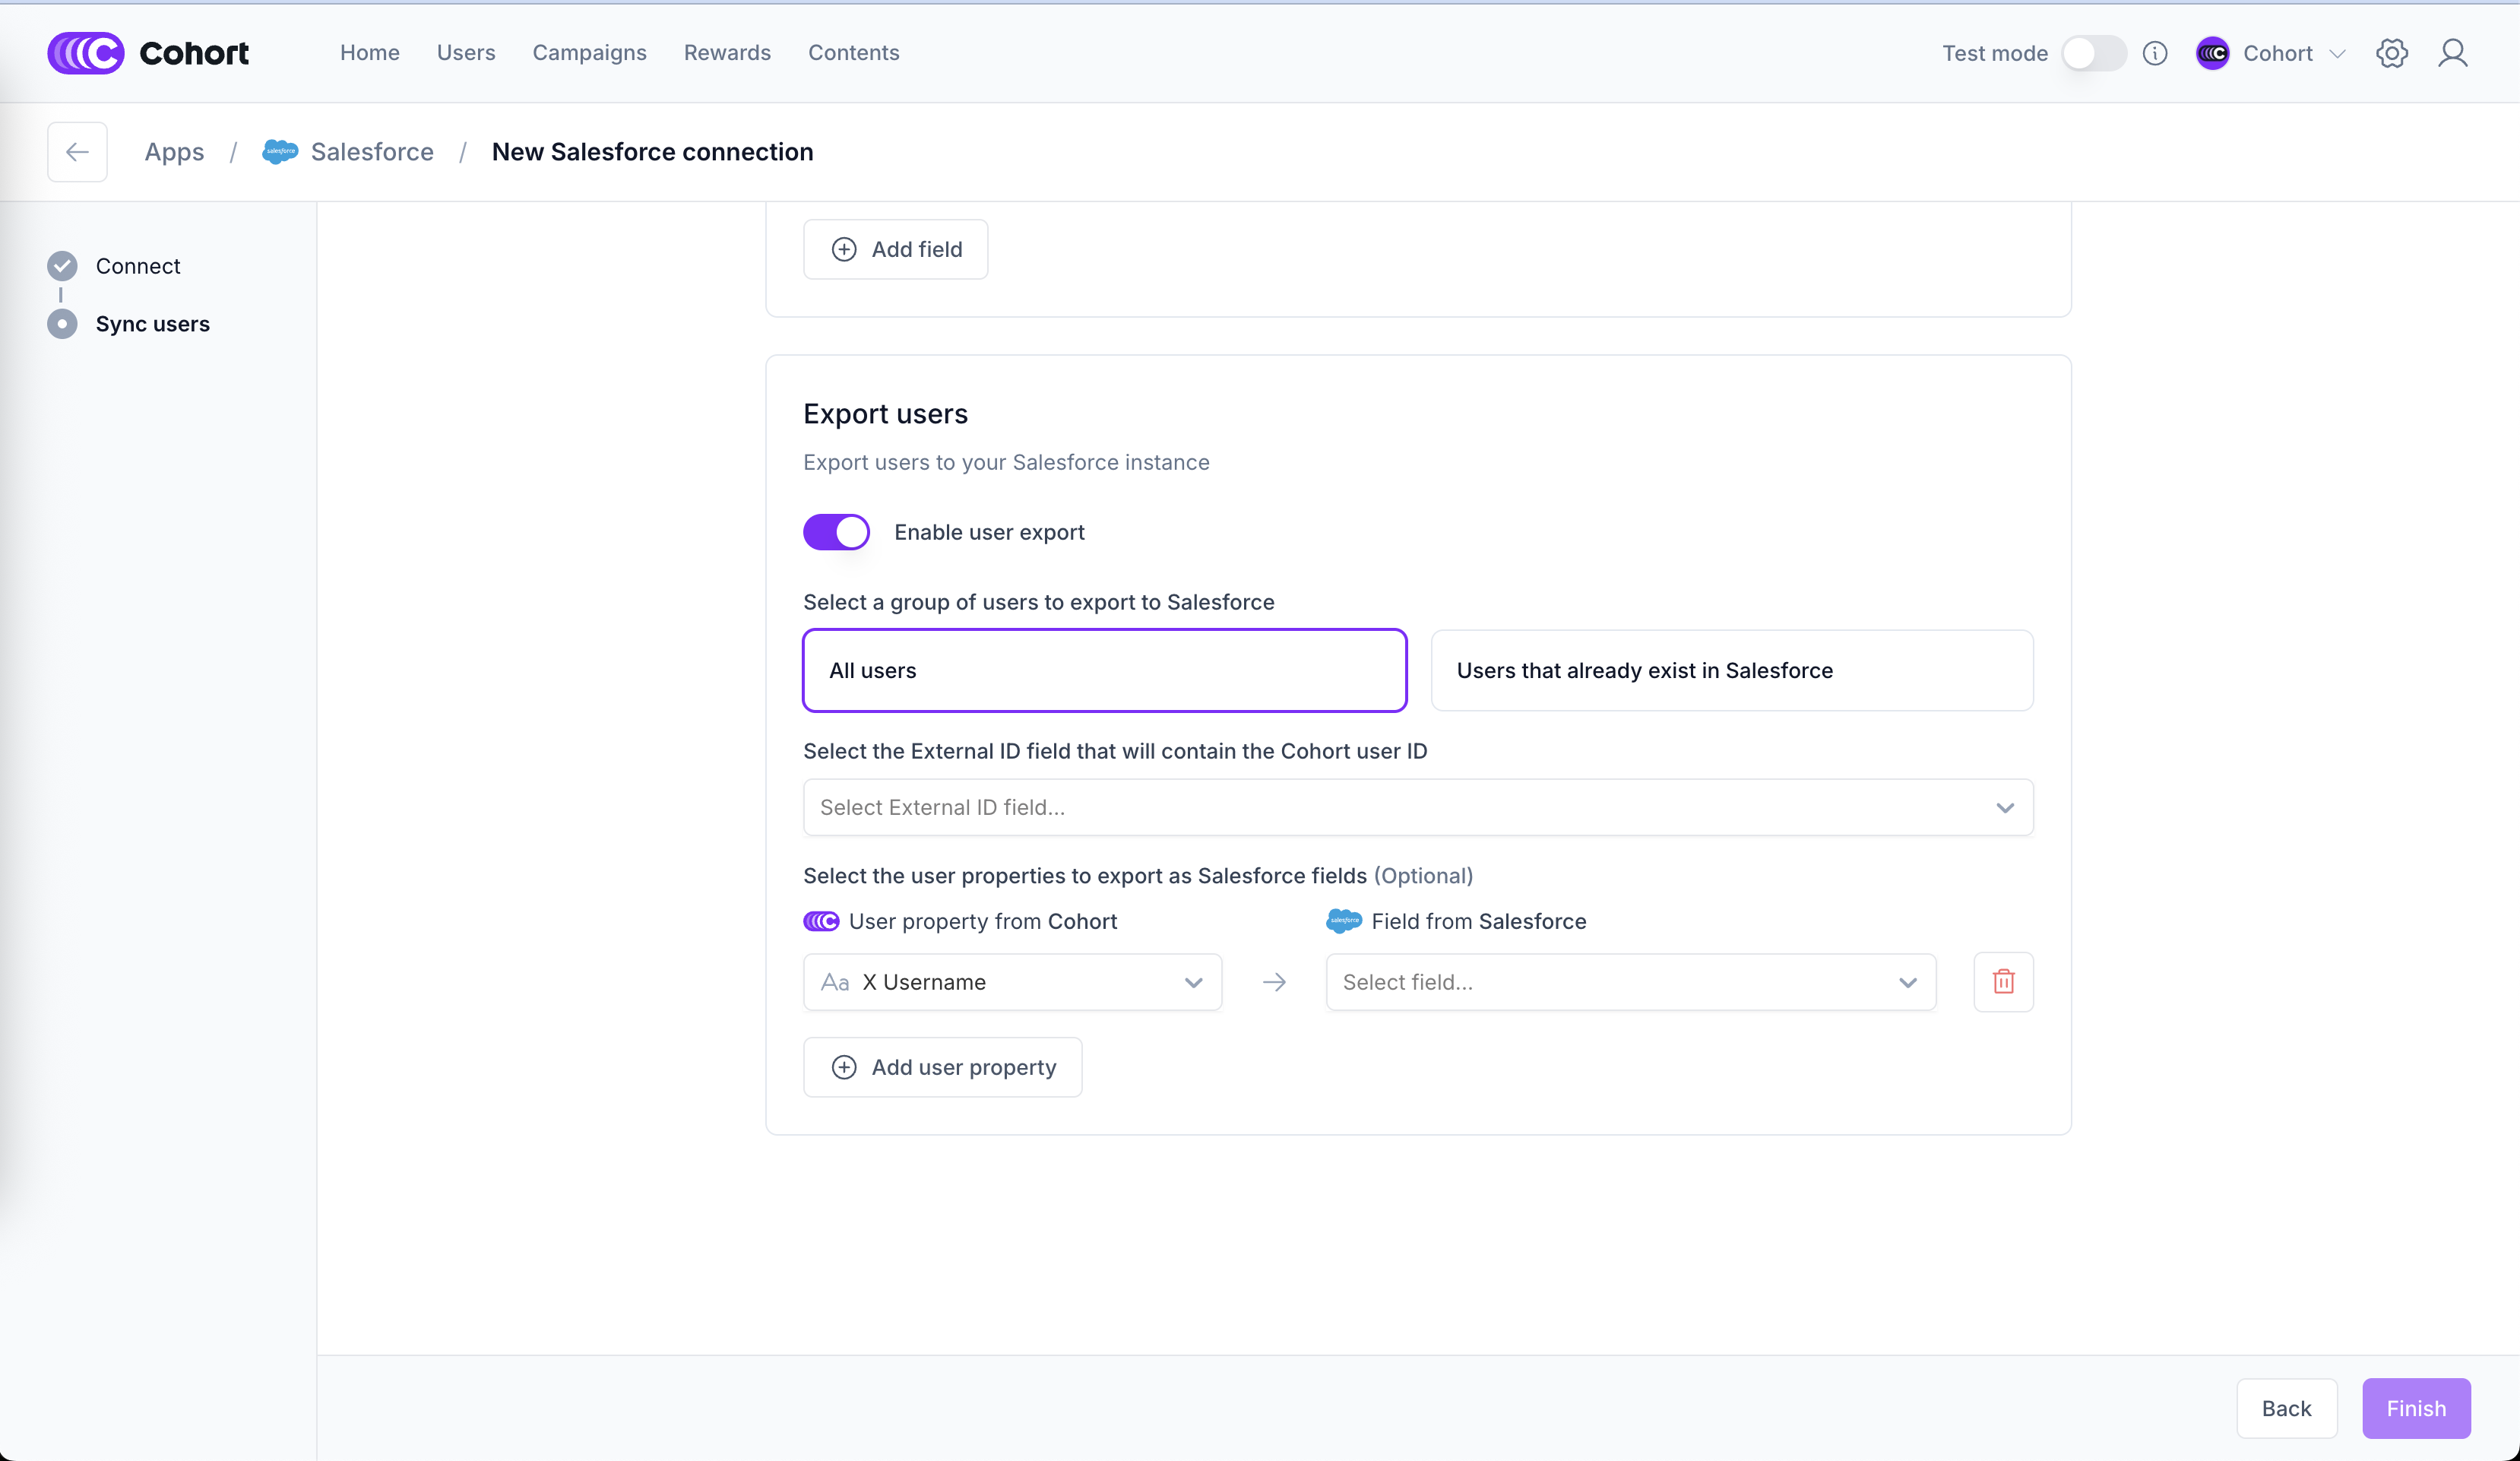The height and width of the screenshot is (1461, 2520).
Task: Expand the X Username property dropdown
Action: (1012, 982)
